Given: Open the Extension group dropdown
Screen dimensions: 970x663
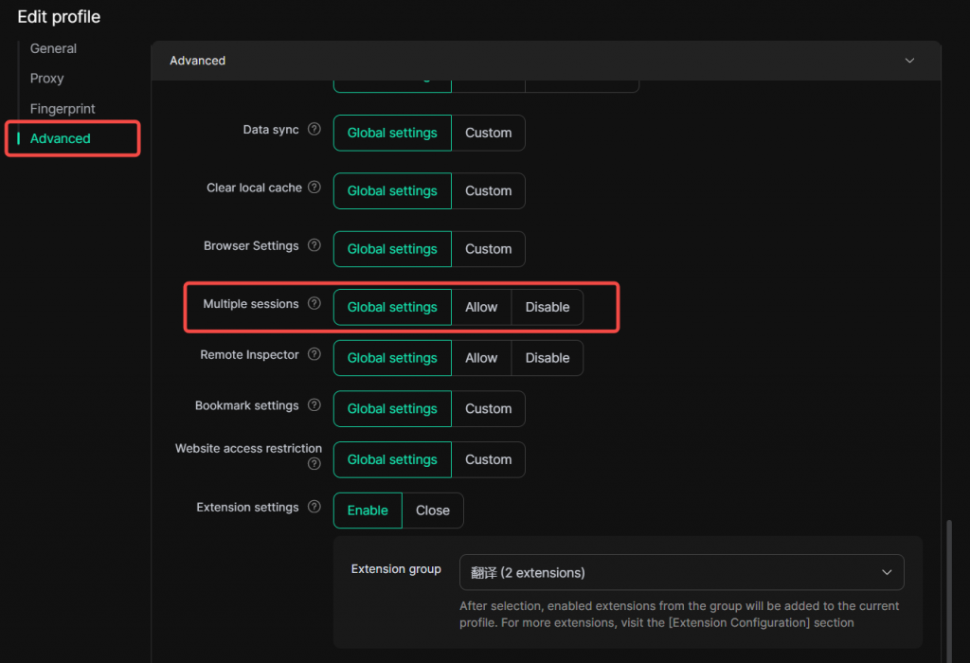Looking at the screenshot, I should click(x=681, y=572).
